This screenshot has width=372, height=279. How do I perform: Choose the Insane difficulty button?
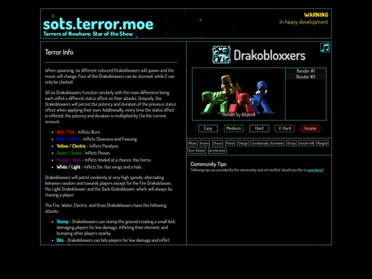pos(310,128)
